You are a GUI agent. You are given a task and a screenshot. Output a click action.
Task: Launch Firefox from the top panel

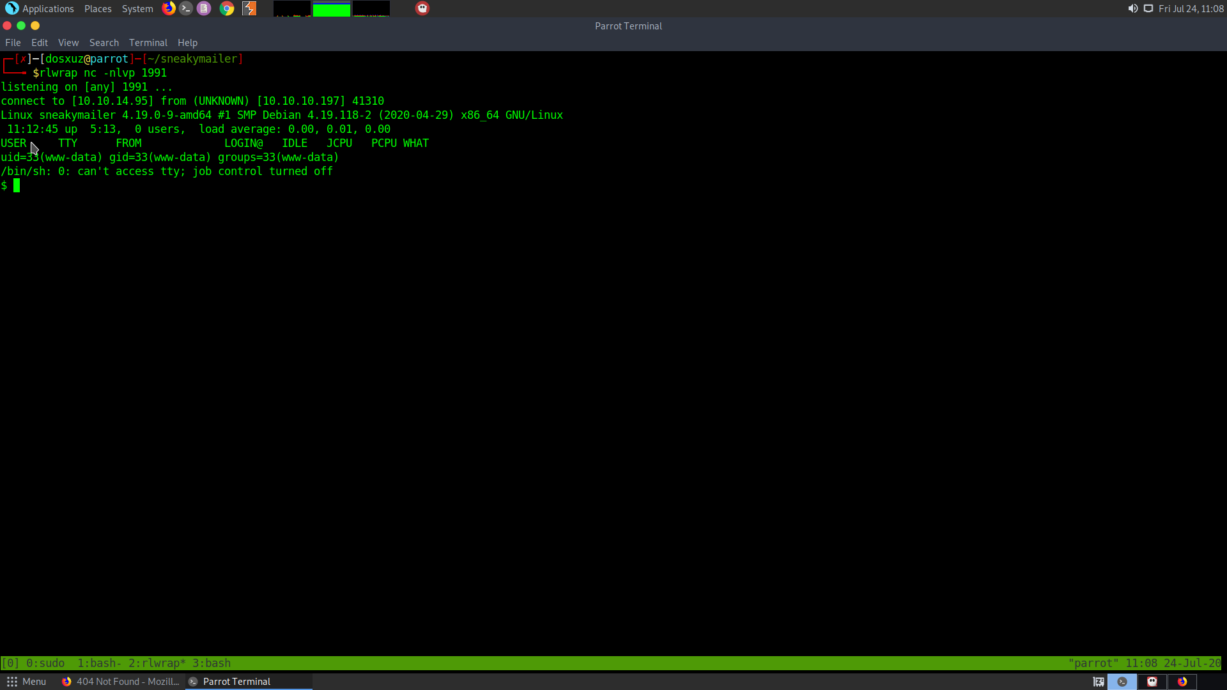[169, 8]
